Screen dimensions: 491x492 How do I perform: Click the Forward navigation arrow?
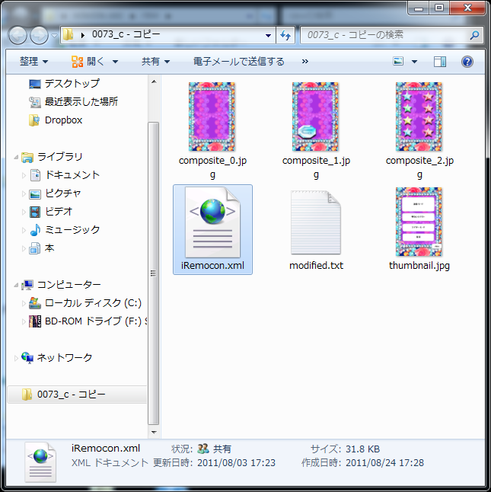click(39, 35)
